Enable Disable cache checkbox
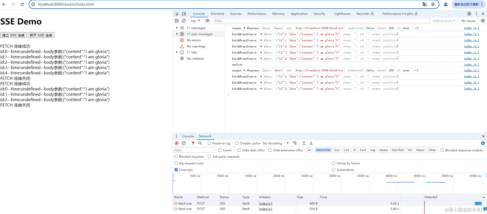 click(x=237, y=143)
